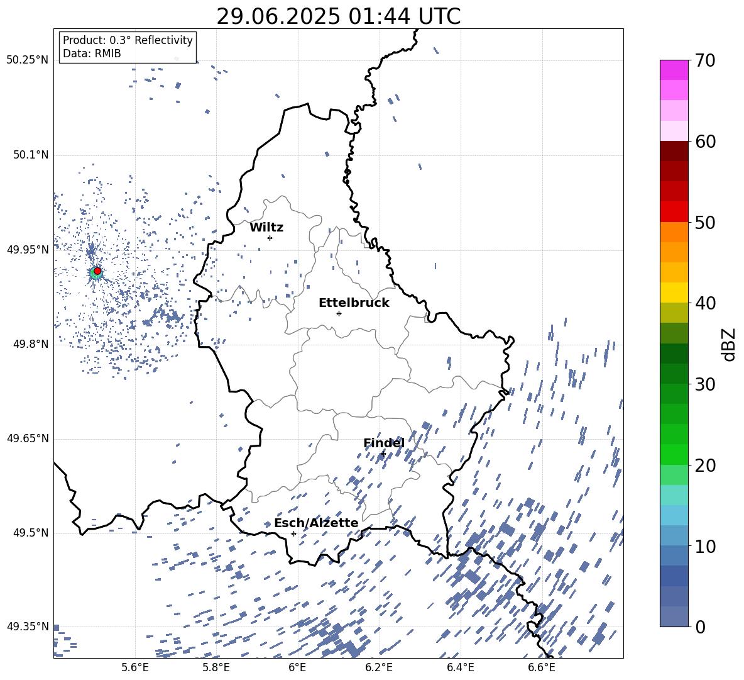Click the Wiltz station cross marker

[x=270, y=238]
